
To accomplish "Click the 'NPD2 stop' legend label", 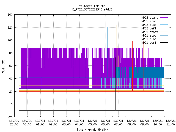I will [x=149, y=21].
